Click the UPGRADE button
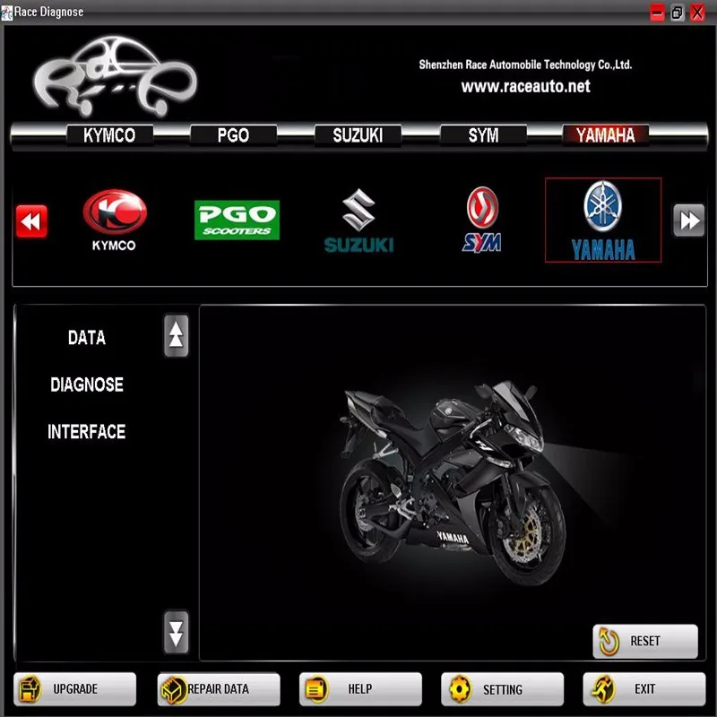This screenshot has height=717, width=717. point(75,688)
